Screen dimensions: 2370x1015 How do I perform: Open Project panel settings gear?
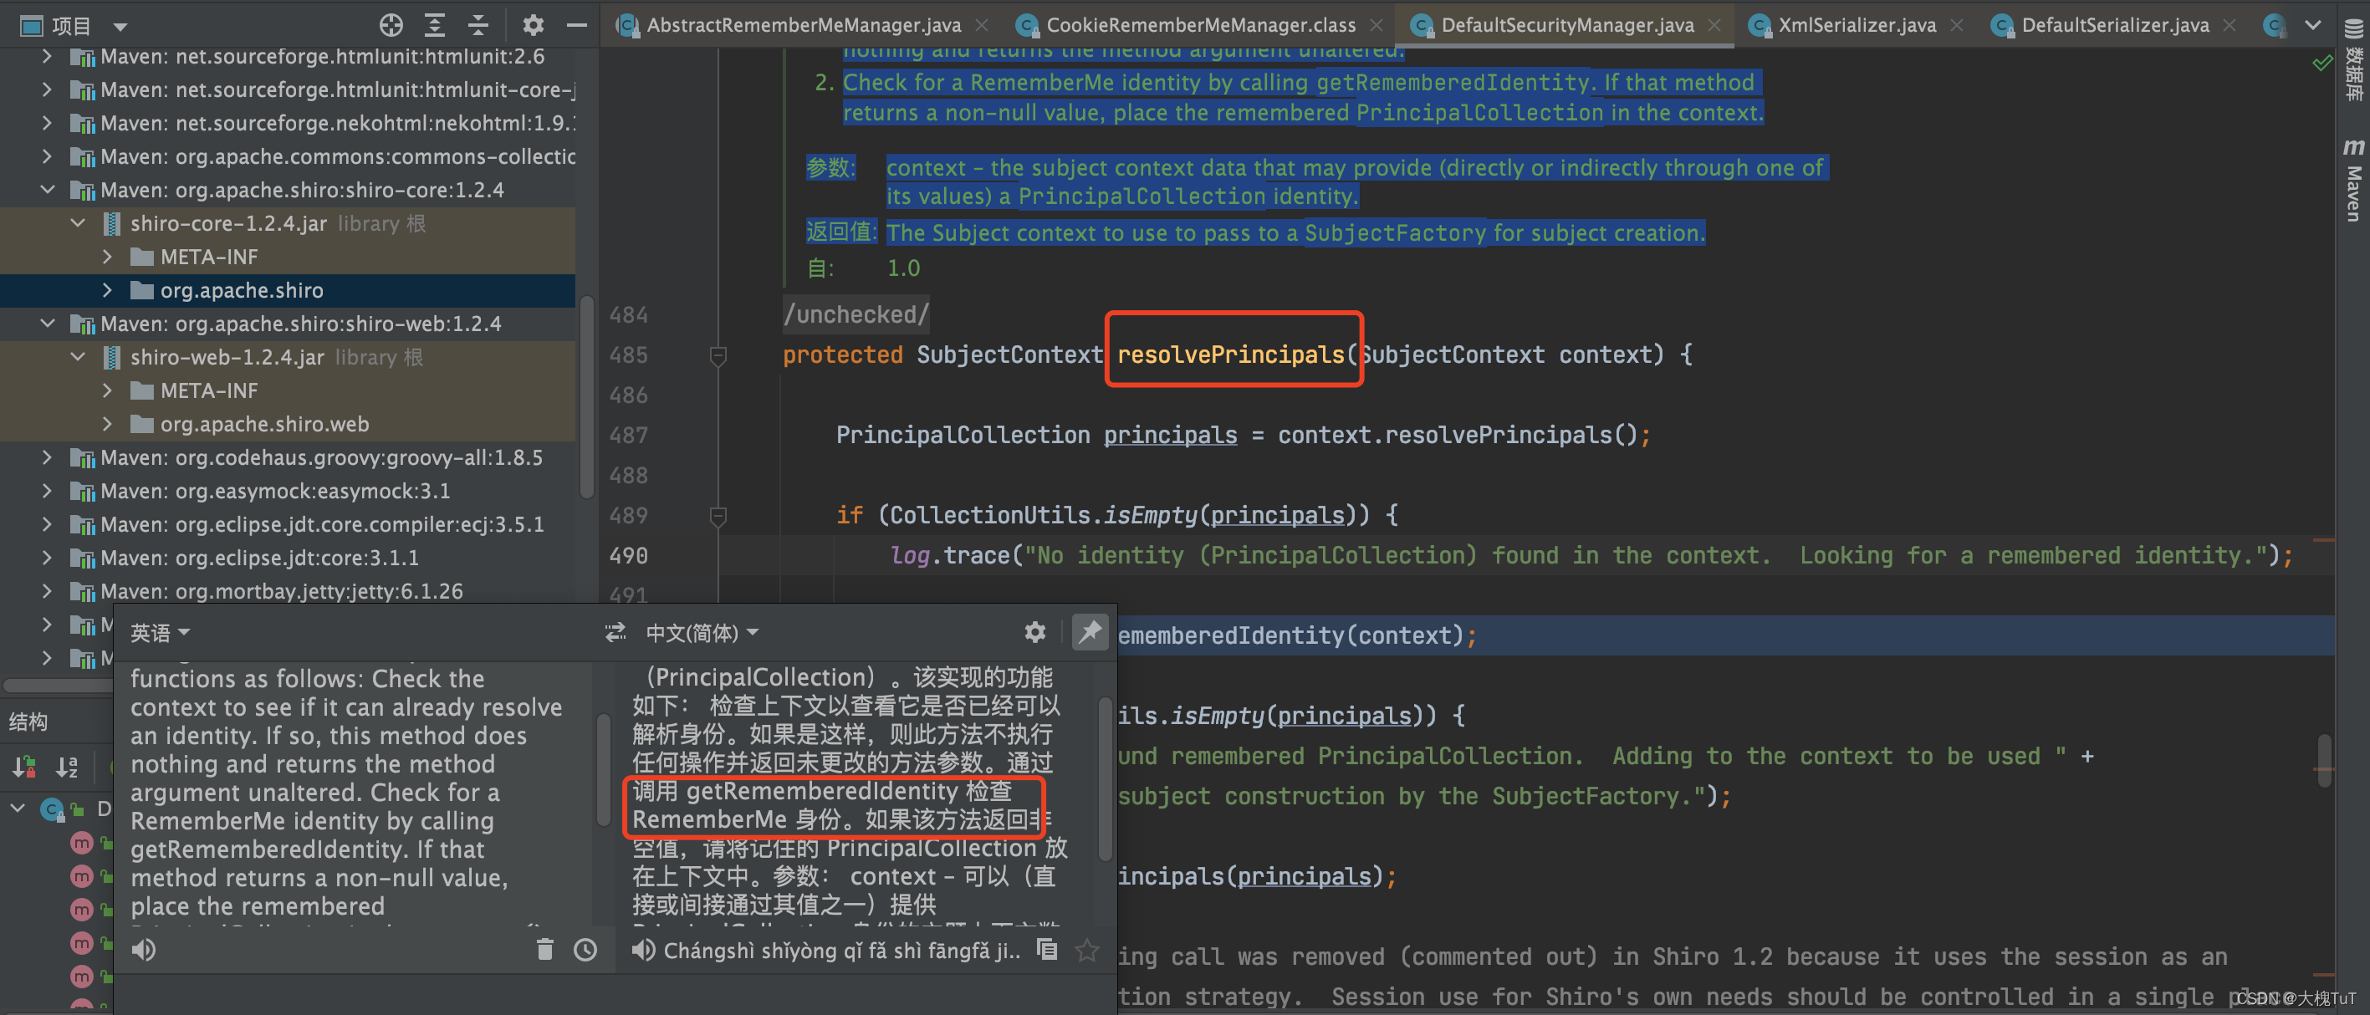coord(533,25)
